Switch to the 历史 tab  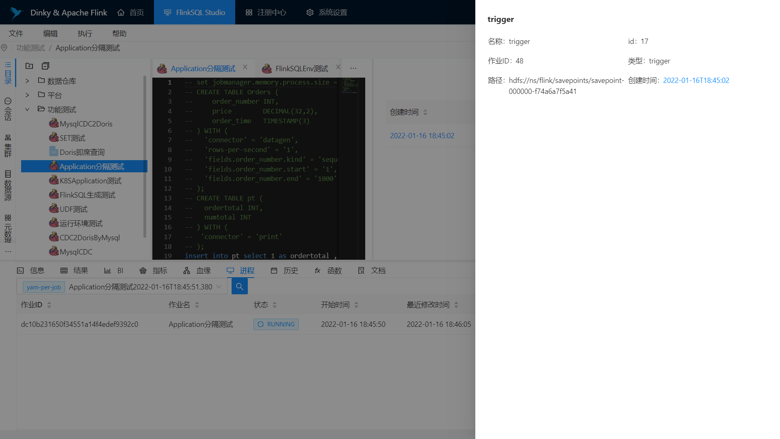pos(284,271)
